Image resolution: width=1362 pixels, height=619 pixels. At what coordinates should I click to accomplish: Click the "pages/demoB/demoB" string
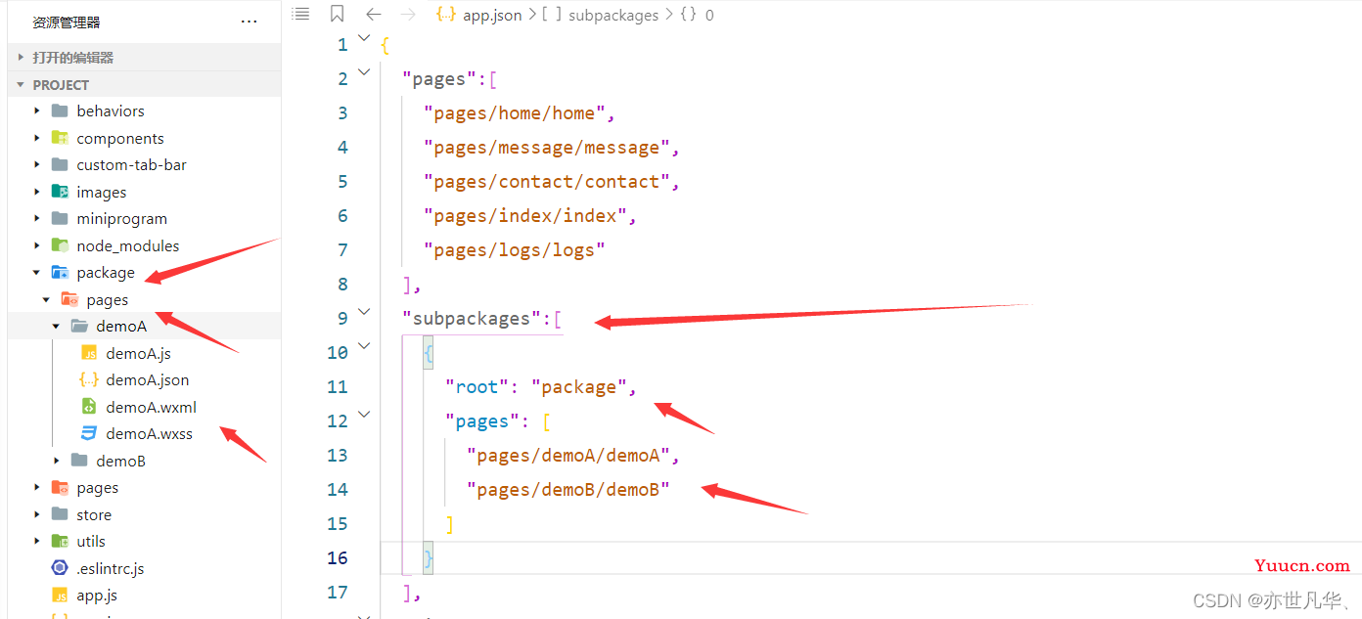[x=568, y=490]
